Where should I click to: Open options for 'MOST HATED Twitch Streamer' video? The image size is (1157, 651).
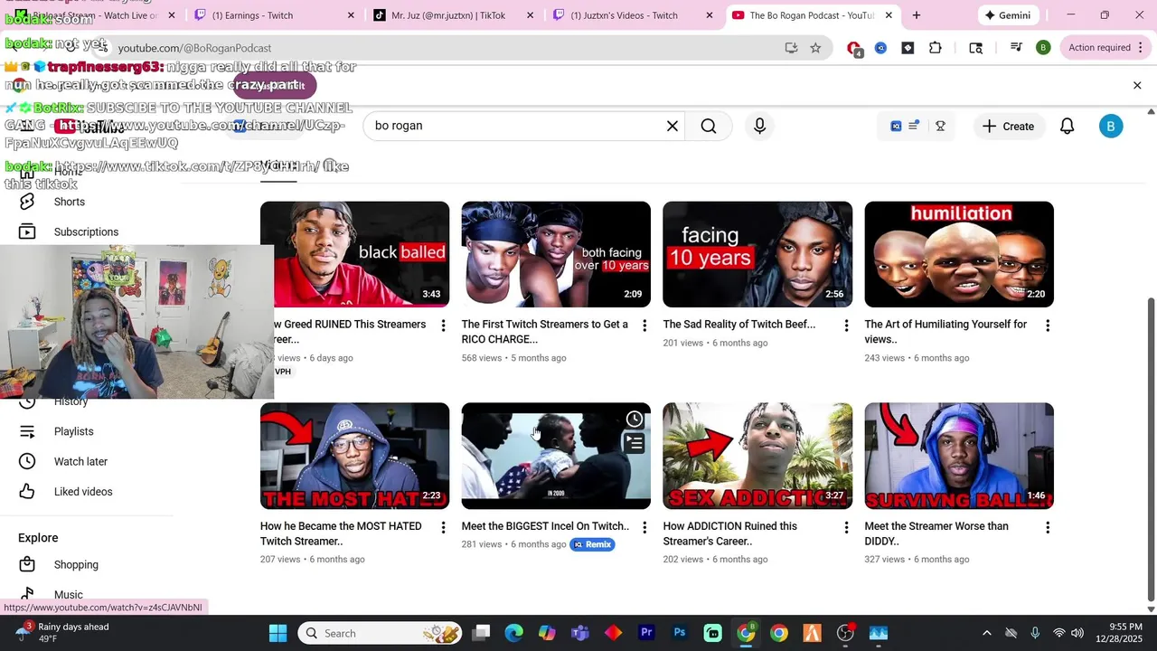click(x=443, y=527)
